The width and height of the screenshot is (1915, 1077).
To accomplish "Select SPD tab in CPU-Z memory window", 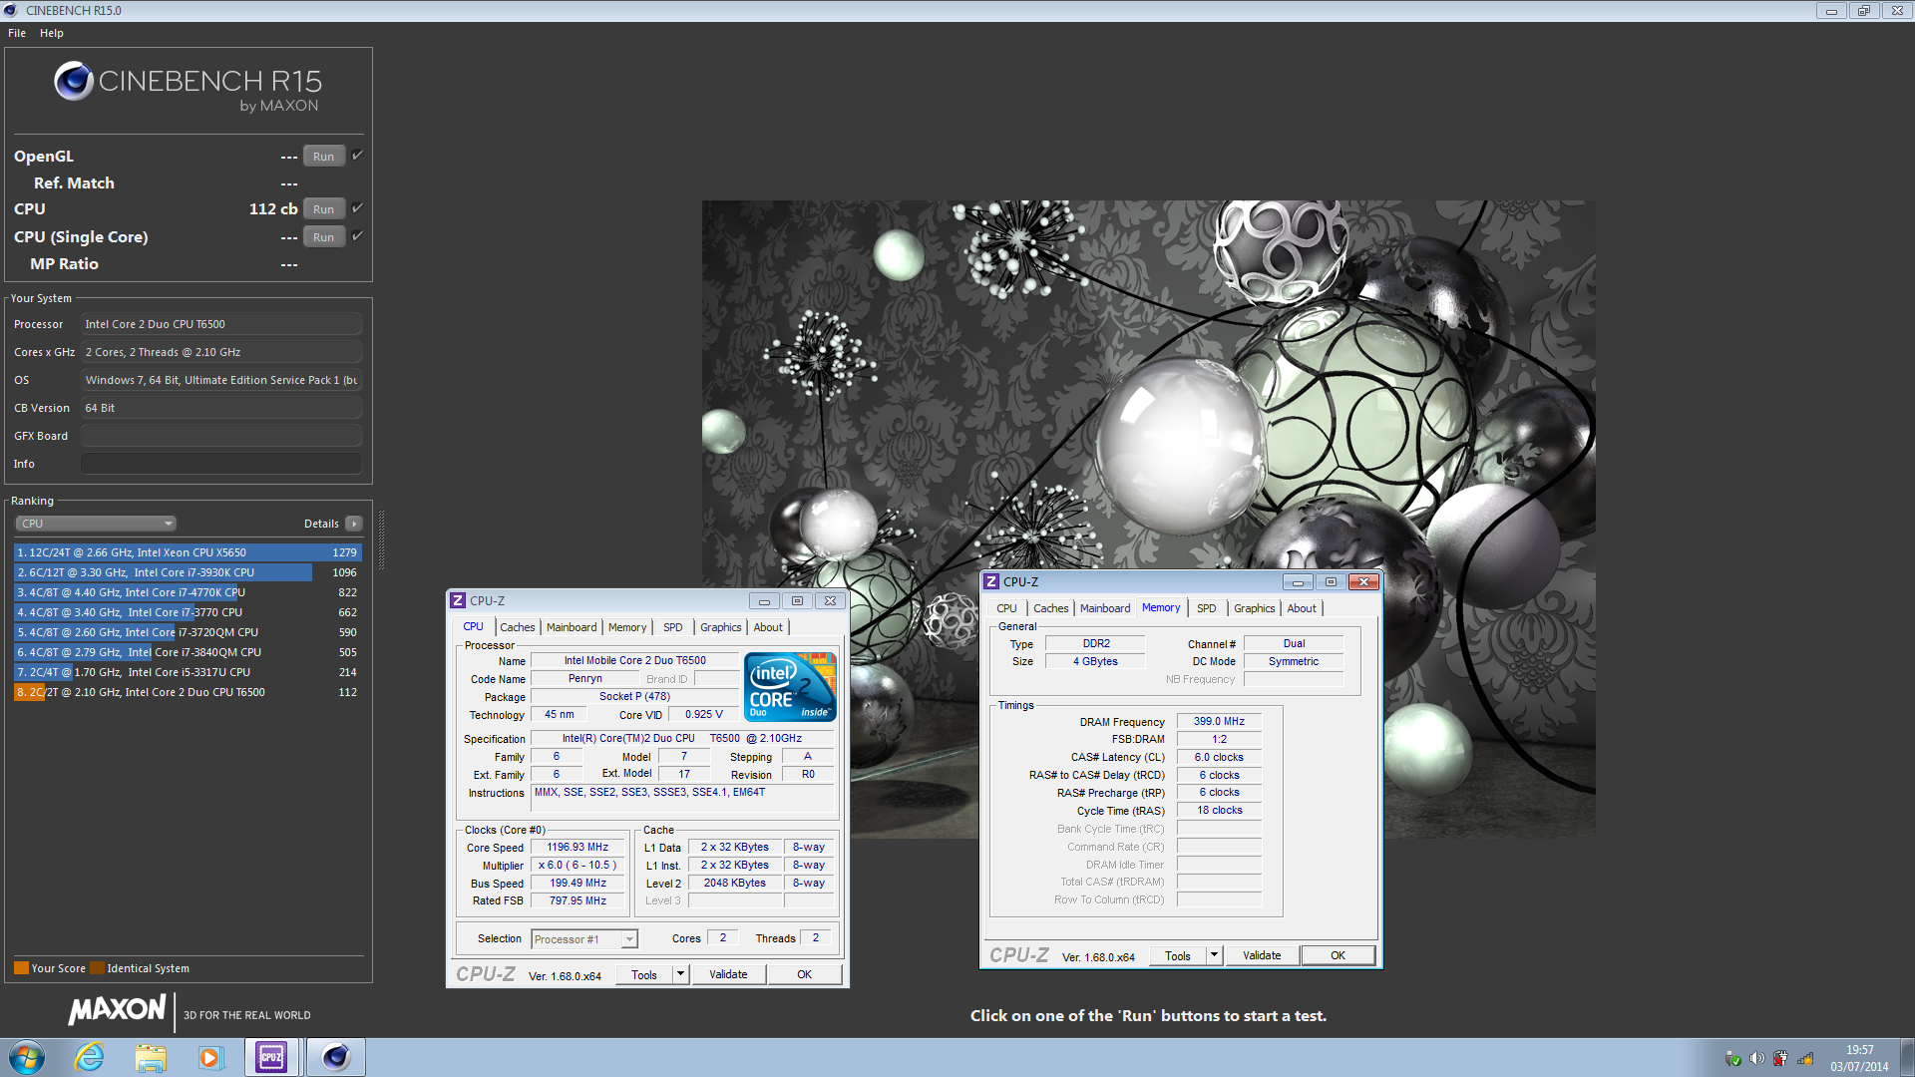I will 1207,608.
